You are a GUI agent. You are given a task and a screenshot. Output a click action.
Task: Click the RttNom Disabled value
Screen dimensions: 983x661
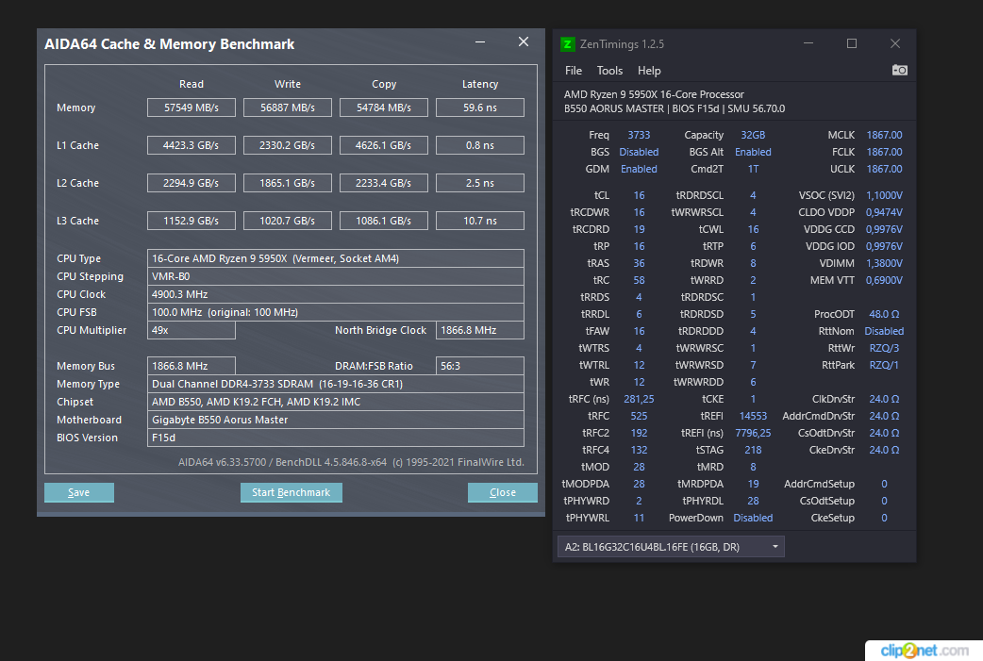[x=884, y=331]
